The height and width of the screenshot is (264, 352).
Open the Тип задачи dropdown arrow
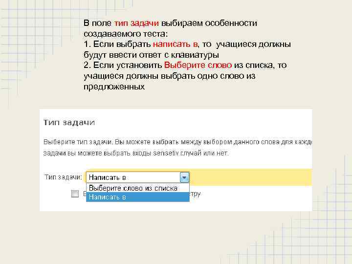pos(184,177)
